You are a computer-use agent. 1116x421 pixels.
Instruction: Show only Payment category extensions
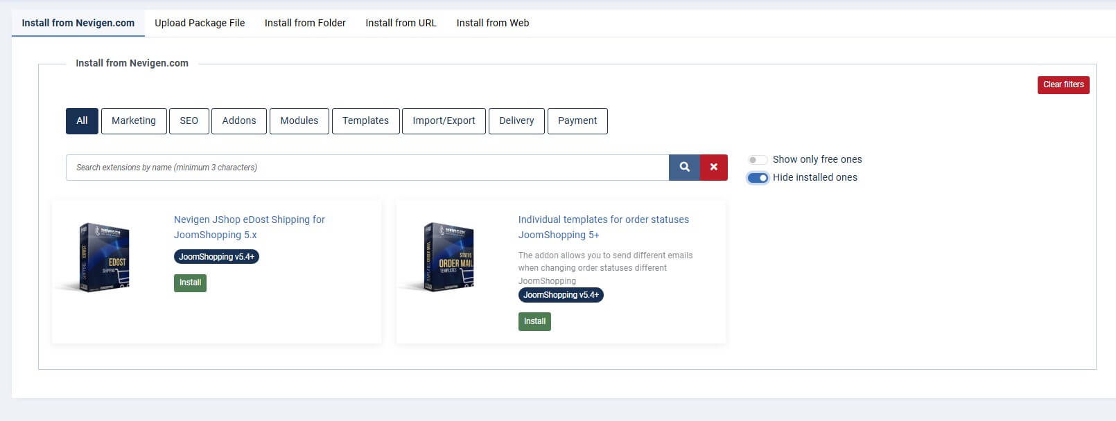click(x=577, y=120)
